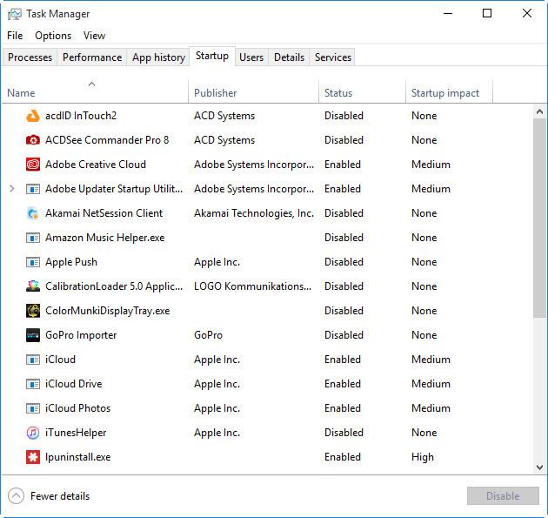Open the Services tab

(333, 57)
